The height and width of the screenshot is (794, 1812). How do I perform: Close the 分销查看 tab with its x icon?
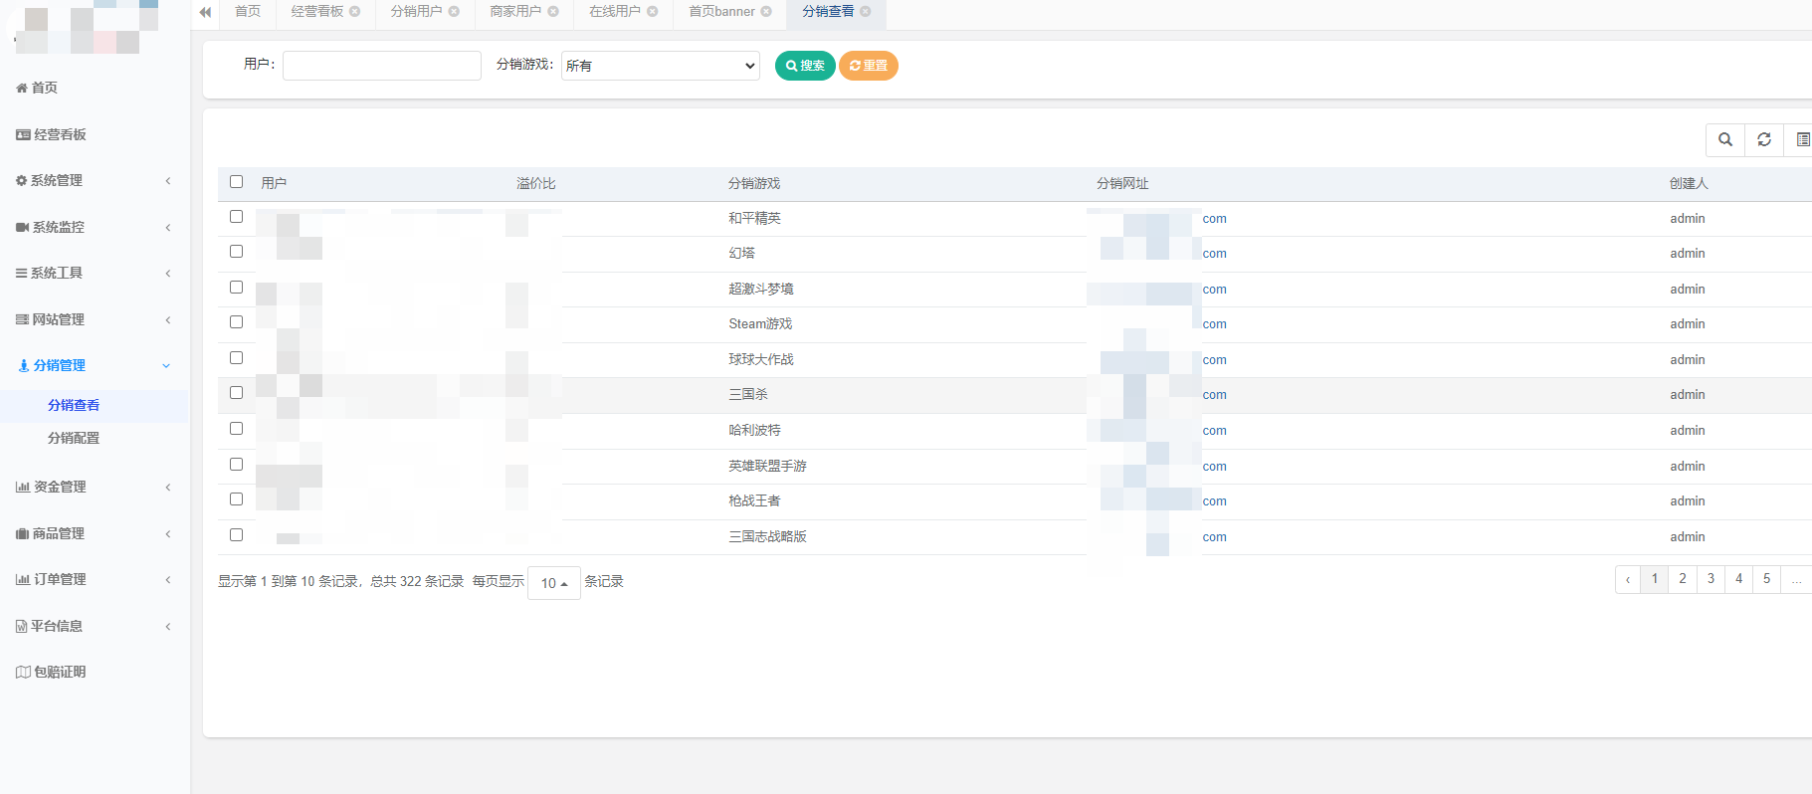(866, 12)
